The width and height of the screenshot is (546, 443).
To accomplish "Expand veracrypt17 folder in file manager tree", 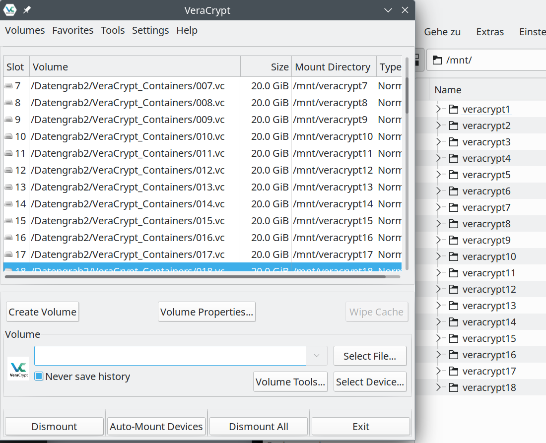I will pos(438,371).
